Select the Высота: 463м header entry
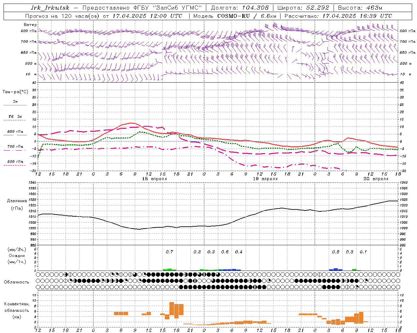This screenshot has width=417, height=333. (360, 8)
